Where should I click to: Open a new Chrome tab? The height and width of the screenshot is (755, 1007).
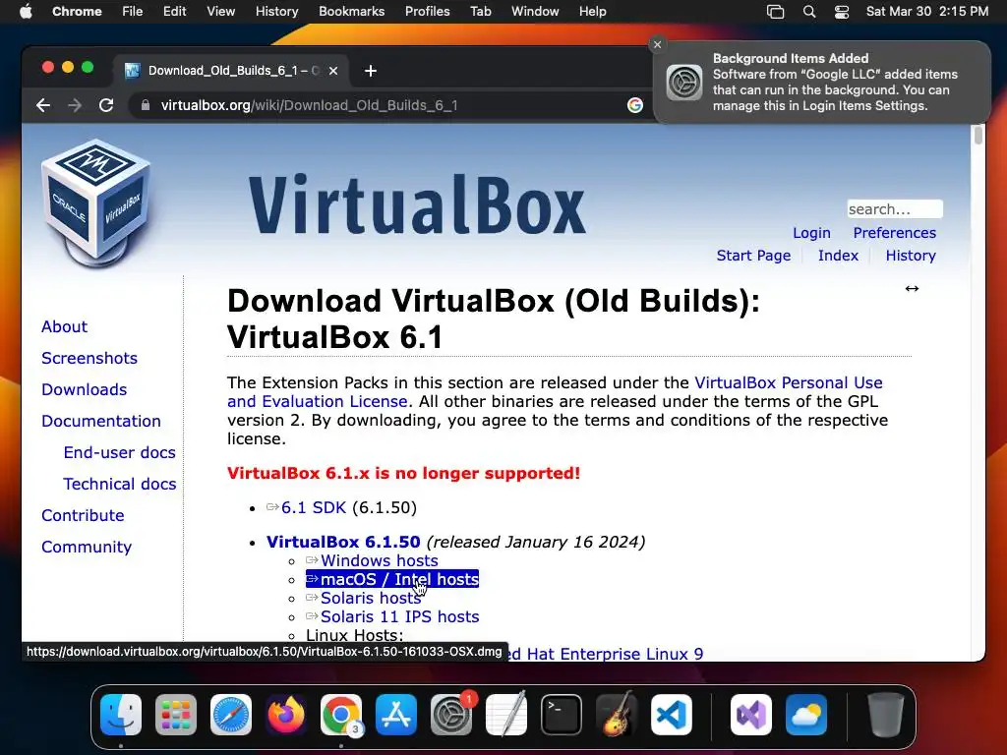point(371,71)
